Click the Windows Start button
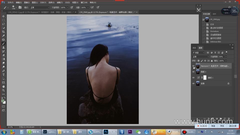The image size is (240, 135). click(x=4, y=132)
